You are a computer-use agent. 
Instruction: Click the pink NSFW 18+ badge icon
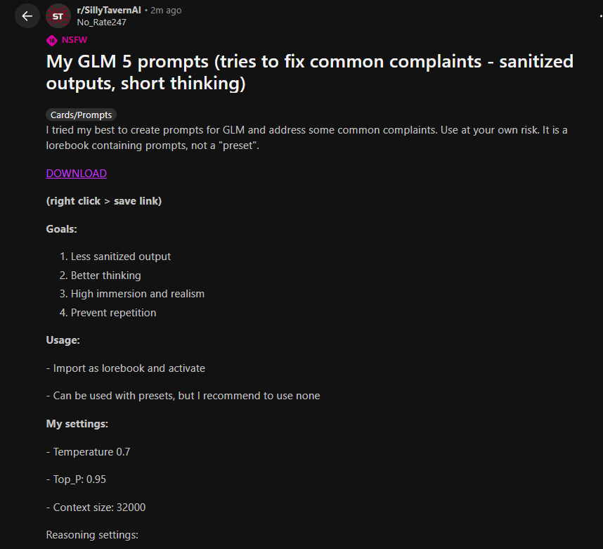(51, 39)
